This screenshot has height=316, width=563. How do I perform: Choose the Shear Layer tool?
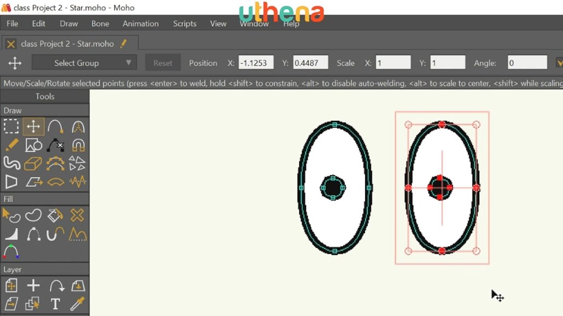[11, 304]
